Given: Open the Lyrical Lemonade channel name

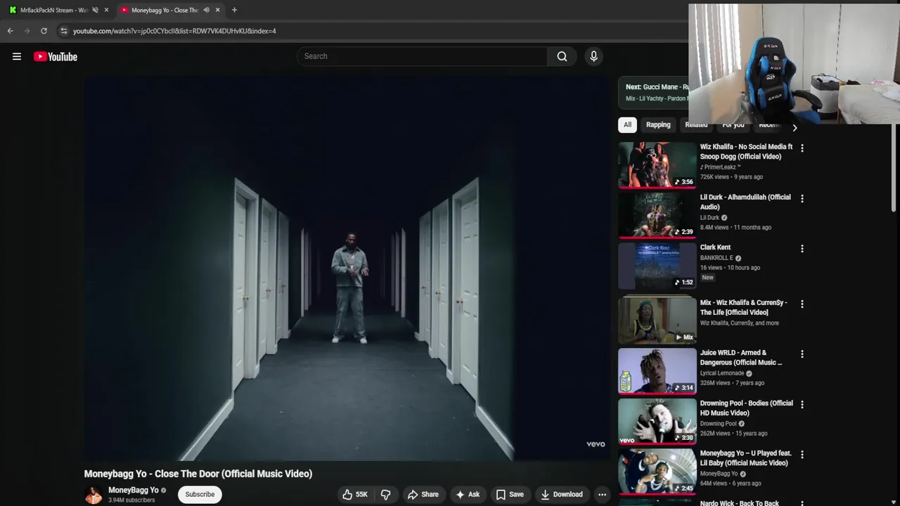Looking at the screenshot, I should click(722, 373).
